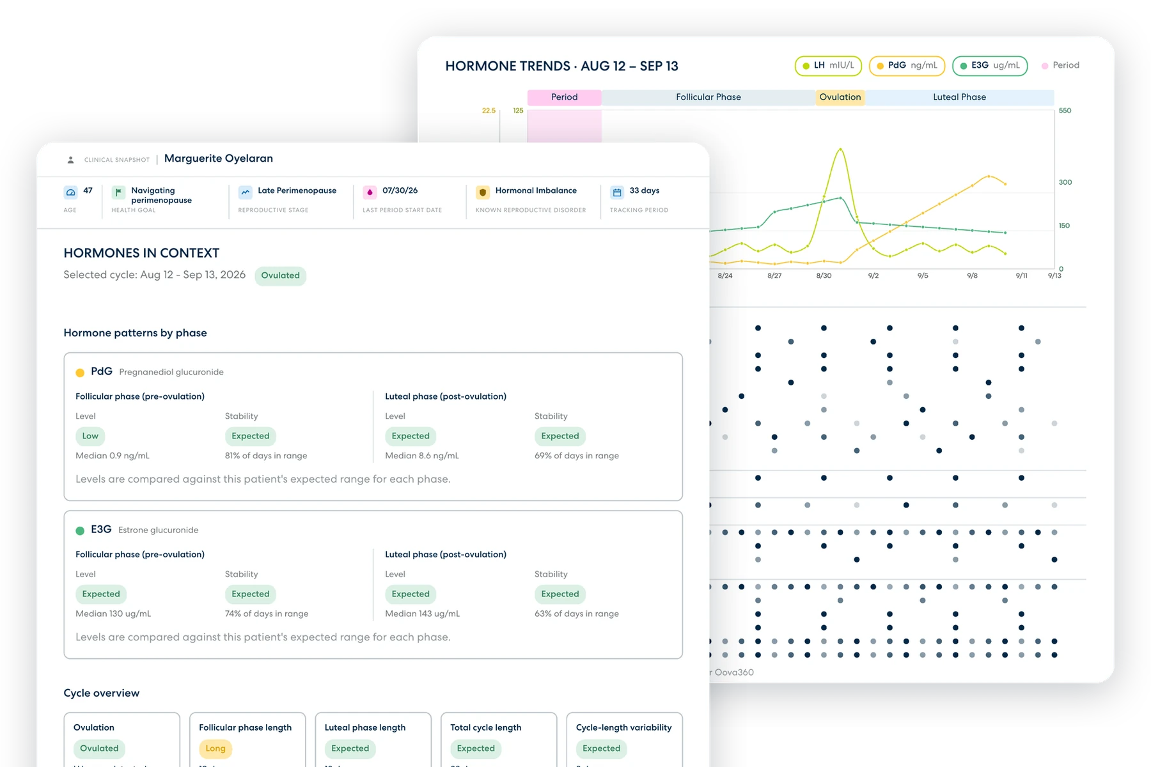This screenshot has height=767, width=1151.
Task: Click the patient profile icon beside Clinical Snapshot
Action: coord(70,160)
